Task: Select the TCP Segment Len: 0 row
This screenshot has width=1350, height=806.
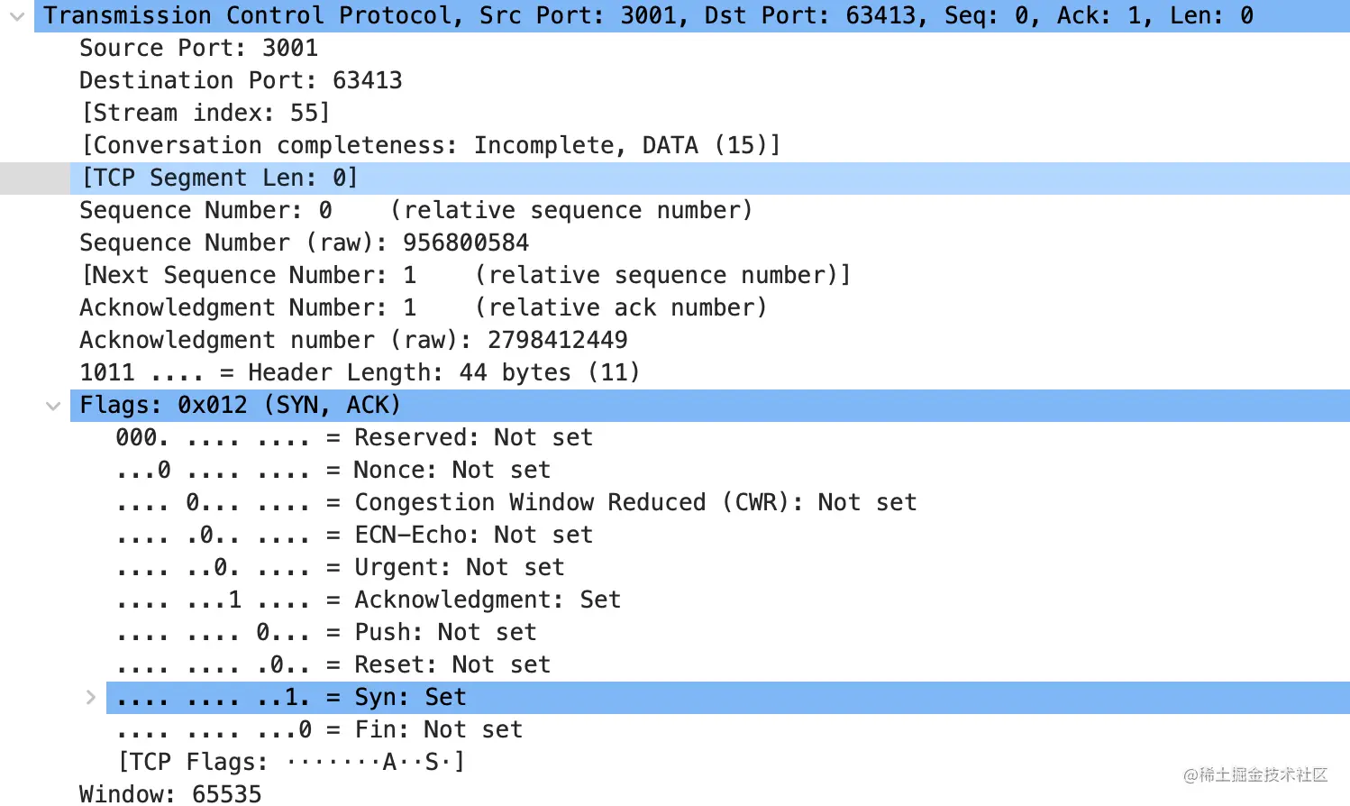Action: (x=709, y=179)
